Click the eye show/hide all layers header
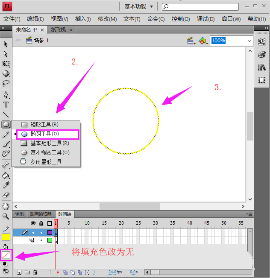The width and height of the screenshot is (270, 278). pos(33,223)
